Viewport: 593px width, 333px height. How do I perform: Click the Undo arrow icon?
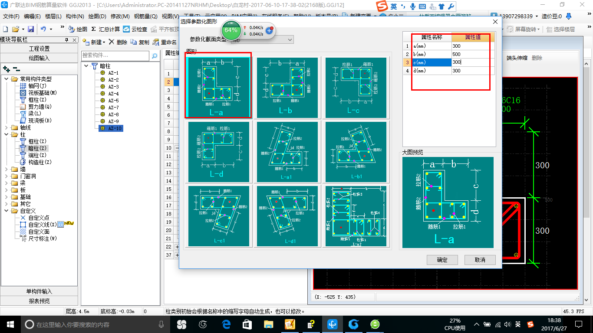(43, 29)
